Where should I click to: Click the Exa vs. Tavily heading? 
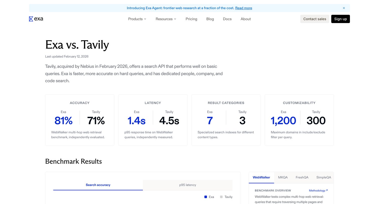pyautogui.click(x=77, y=45)
